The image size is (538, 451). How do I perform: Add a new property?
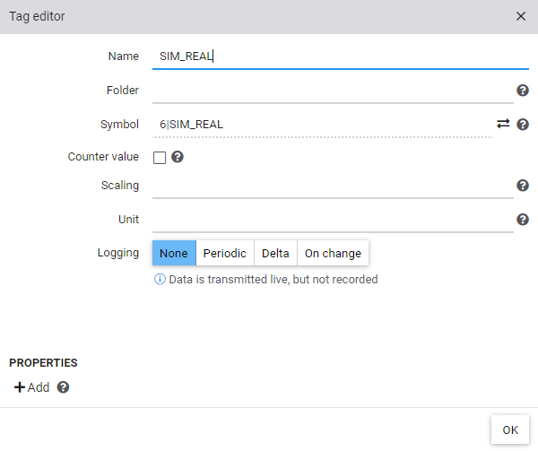31,387
